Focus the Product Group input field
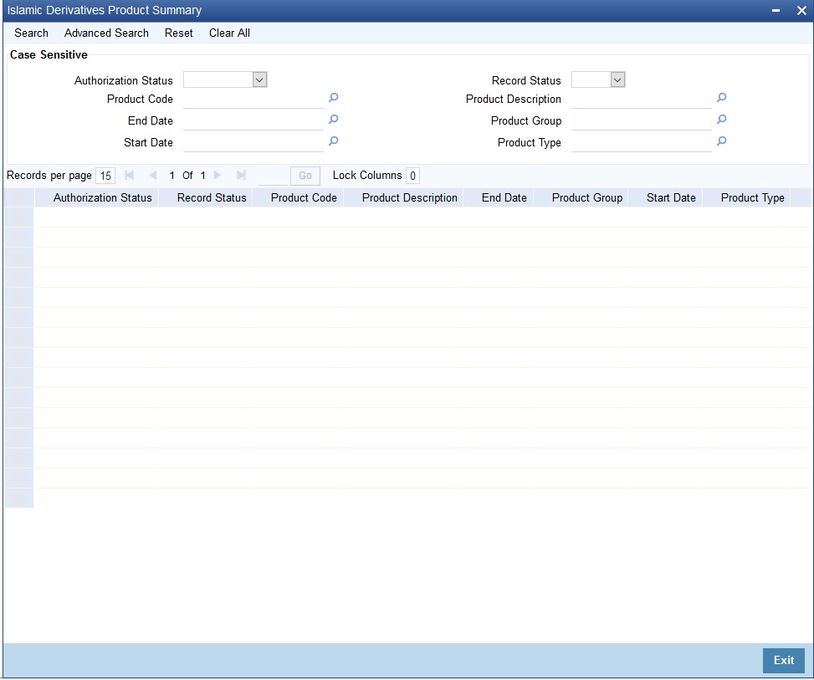Image resolution: width=814 pixels, height=680 pixels. tap(641, 121)
